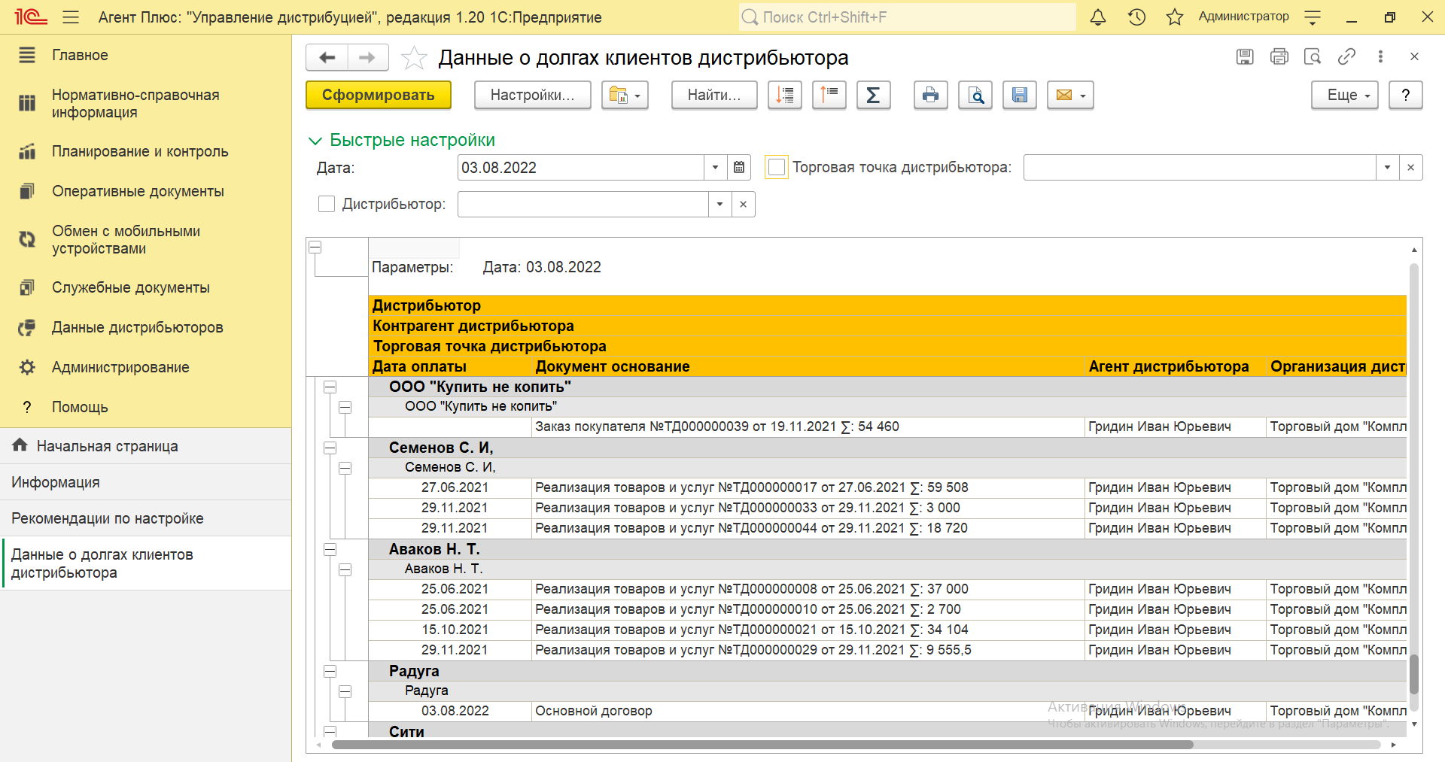
Task: Open Торговая точка дистрибьютора dropdown arrow
Action: coord(1387,167)
